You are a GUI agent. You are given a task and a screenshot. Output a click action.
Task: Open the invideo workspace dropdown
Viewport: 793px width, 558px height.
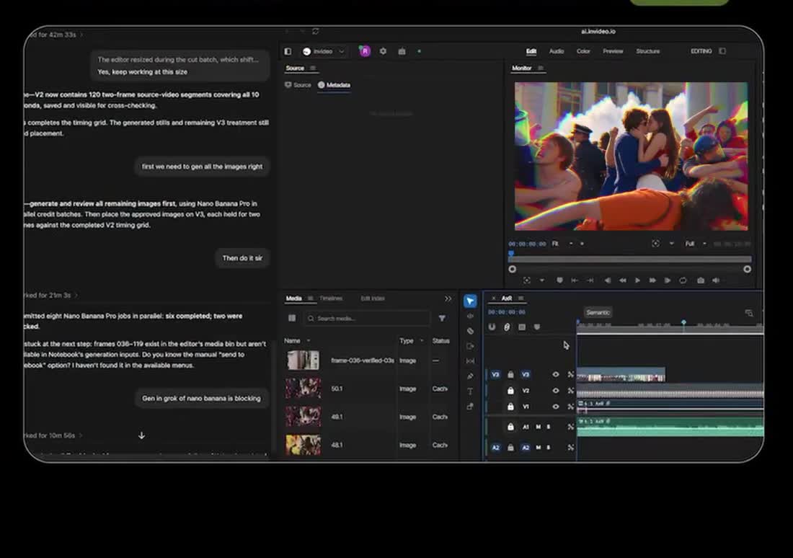click(x=324, y=51)
